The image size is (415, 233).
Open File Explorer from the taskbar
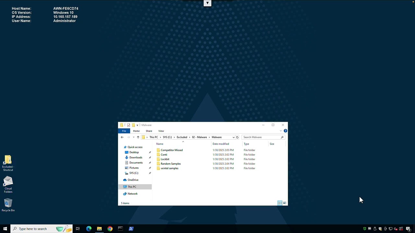point(99,229)
